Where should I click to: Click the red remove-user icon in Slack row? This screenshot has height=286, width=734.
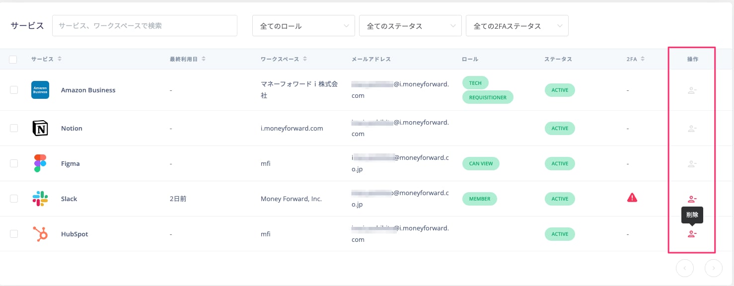(692, 199)
